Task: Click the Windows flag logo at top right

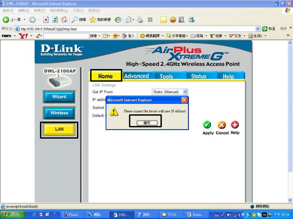Action: click(x=288, y=10)
